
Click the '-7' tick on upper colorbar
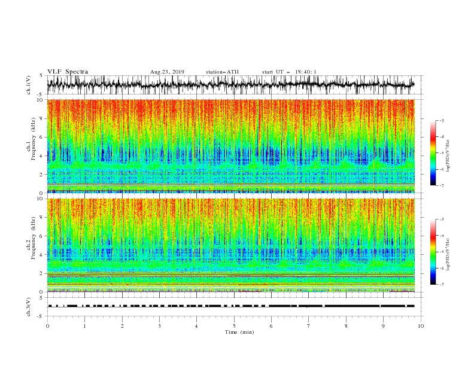point(441,185)
